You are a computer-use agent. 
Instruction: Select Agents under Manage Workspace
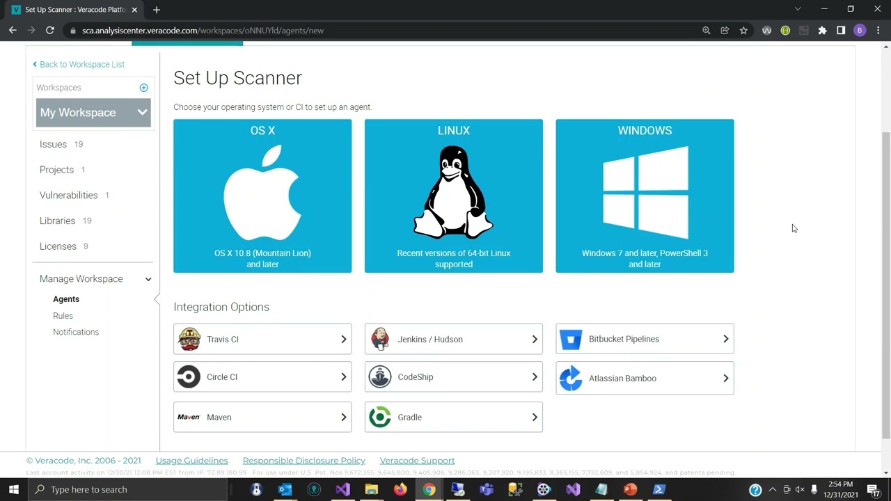(x=66, y=299)
